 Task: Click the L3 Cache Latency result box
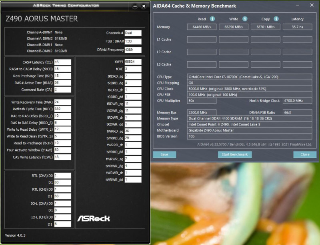297,64
